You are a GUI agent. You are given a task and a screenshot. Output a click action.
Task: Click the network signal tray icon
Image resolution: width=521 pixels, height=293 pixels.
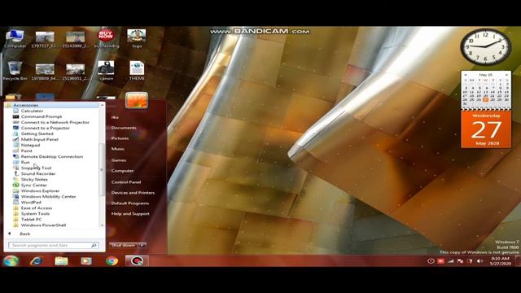[x=450, y=261]
